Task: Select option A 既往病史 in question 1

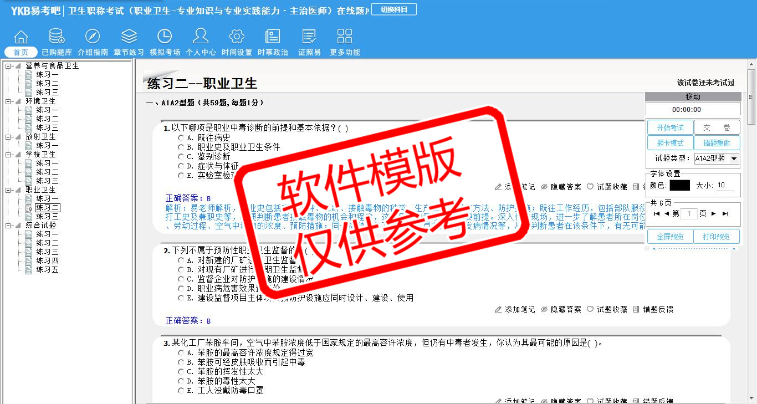Action: point(181,137)
